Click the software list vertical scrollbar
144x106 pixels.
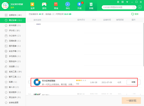tap(143, 45)
